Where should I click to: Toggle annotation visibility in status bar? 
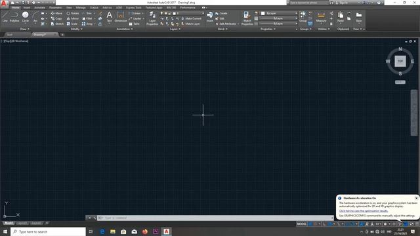[x=362, y=224]
